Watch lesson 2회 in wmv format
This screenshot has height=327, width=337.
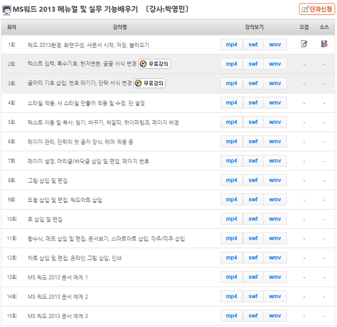(275, 64)
